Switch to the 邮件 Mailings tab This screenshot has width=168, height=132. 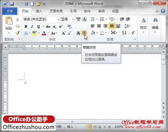[x=87, y=11]
